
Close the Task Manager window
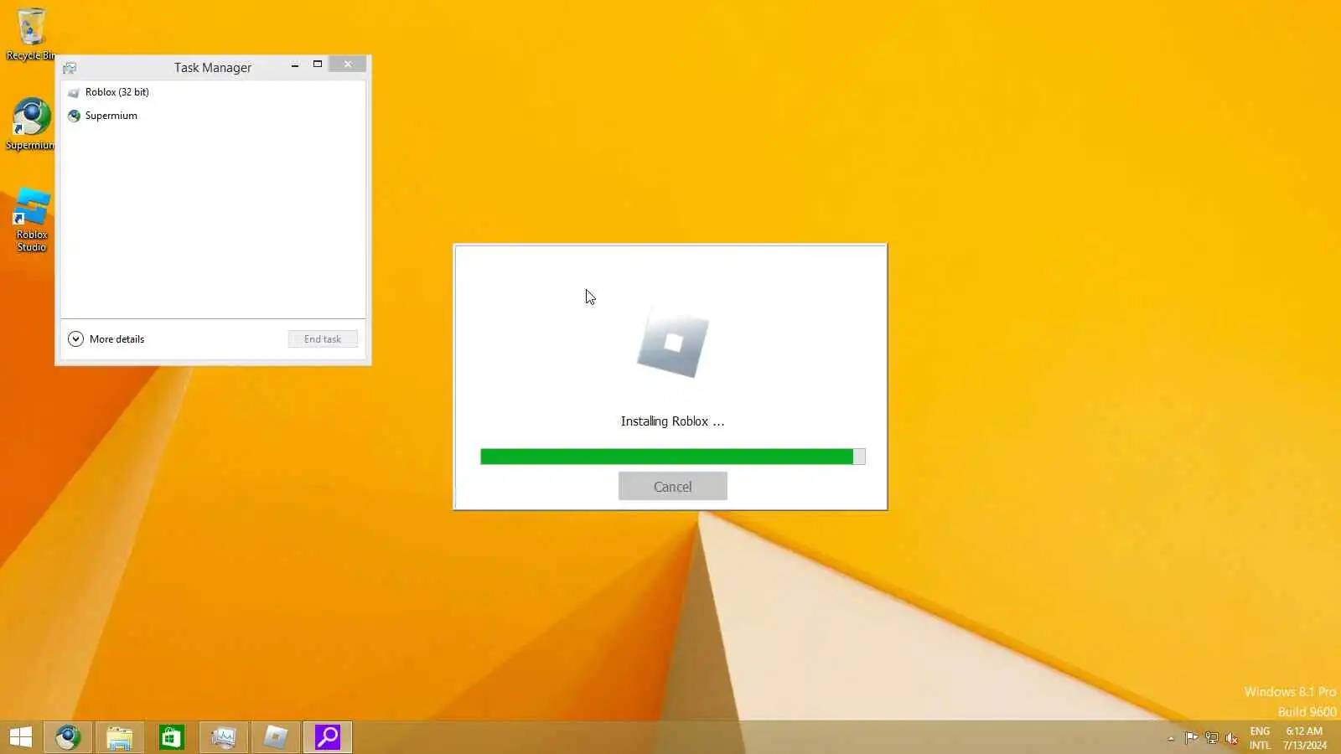tap(348, 65)
